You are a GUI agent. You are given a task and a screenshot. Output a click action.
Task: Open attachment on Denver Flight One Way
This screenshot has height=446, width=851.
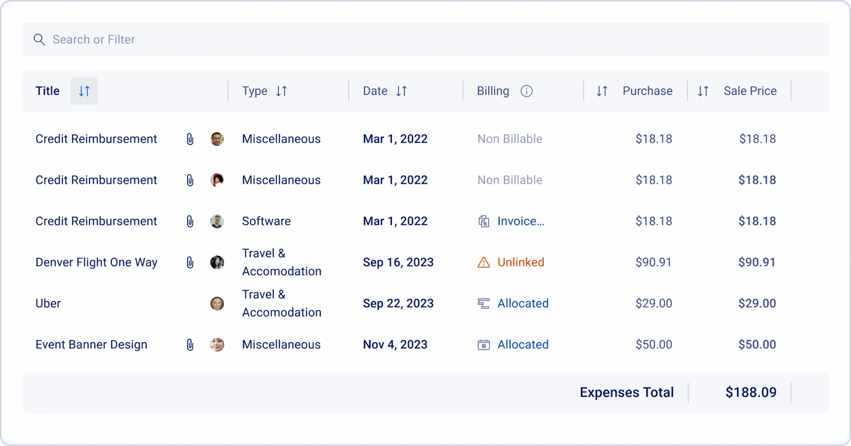tap(190, 263)
